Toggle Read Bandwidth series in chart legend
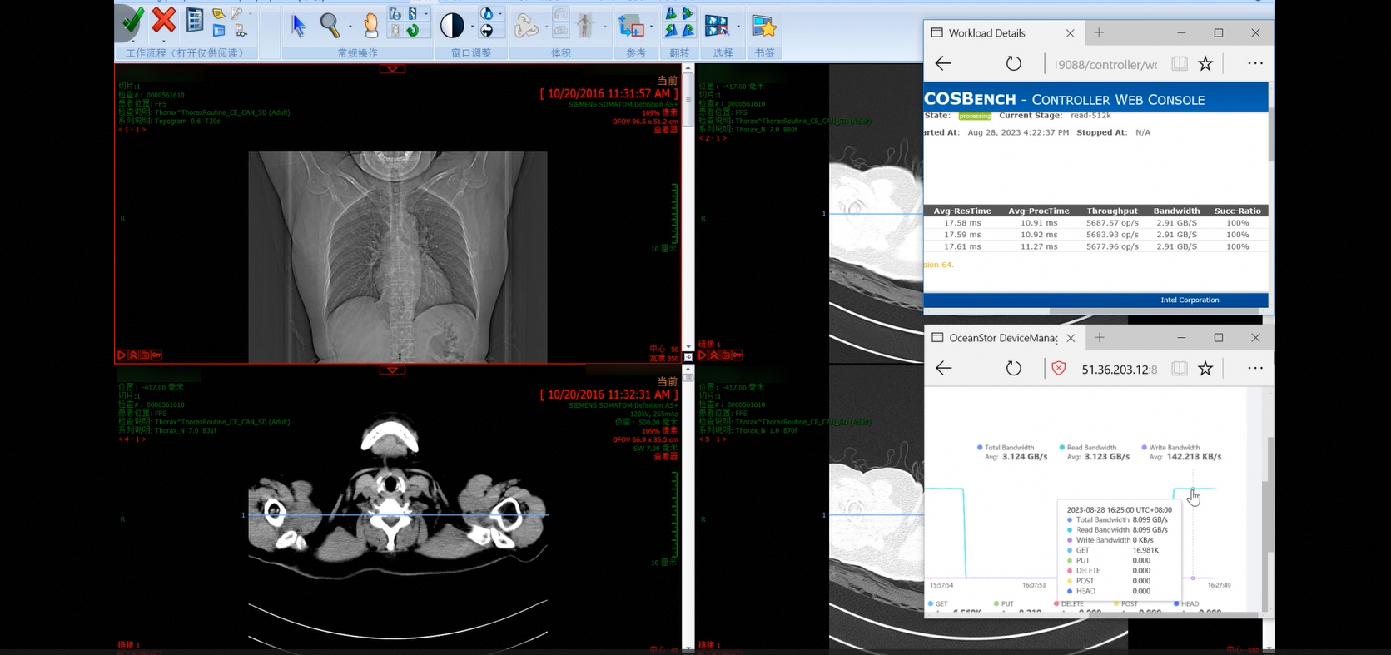 [1088, 448]
